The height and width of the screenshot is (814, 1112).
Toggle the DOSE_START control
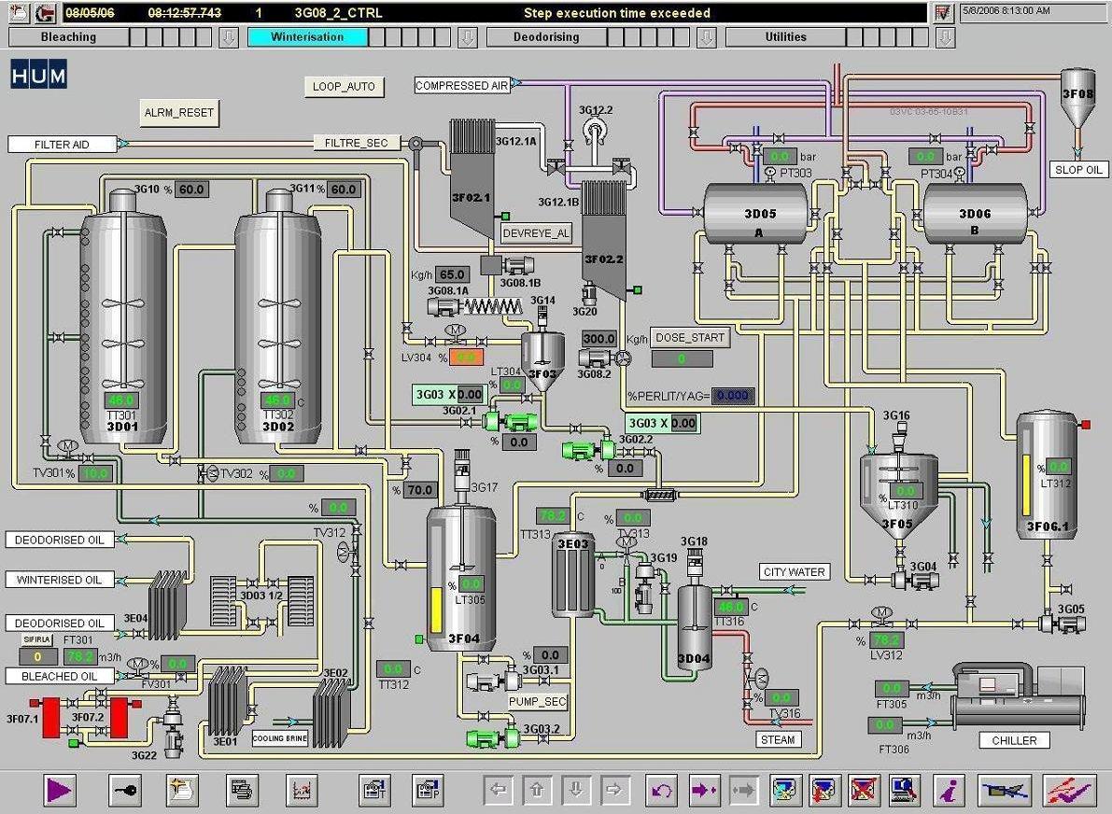(690, 338)
